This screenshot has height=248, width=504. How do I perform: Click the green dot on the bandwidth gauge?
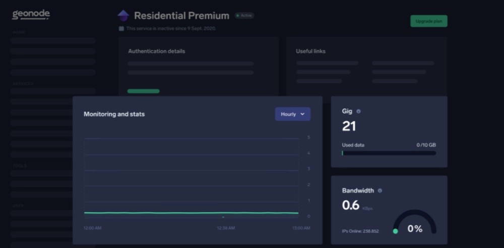click(x=395, y=231)
